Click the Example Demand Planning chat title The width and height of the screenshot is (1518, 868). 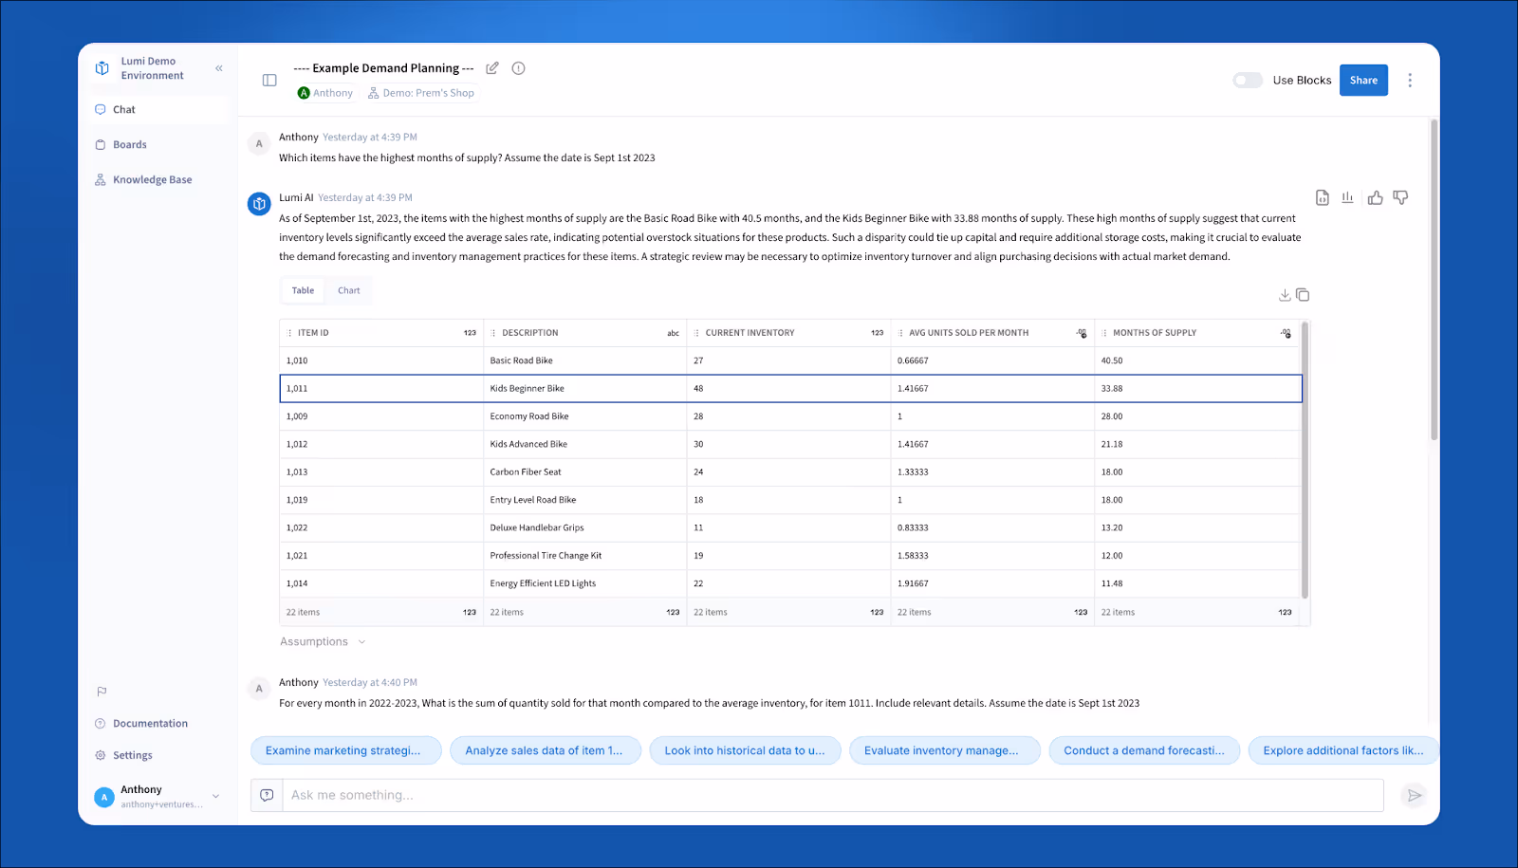point(383,68)
